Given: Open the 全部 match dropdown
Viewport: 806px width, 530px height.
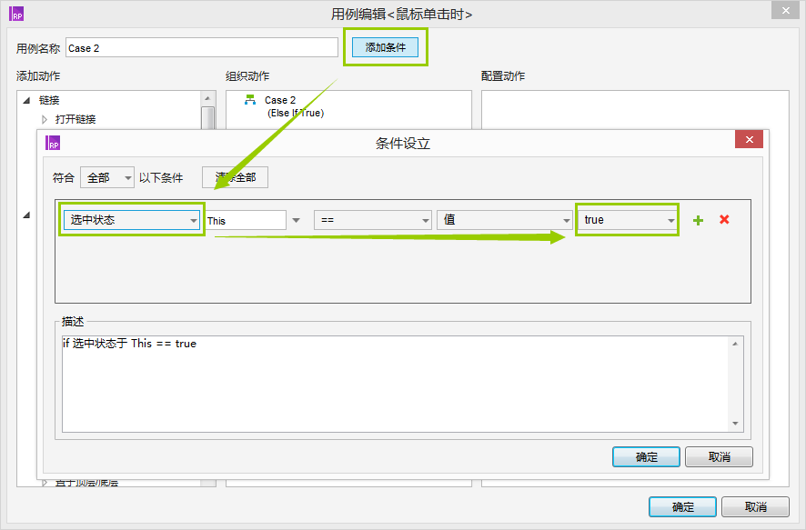Looking at the screenshot, I should click(107, 177).
